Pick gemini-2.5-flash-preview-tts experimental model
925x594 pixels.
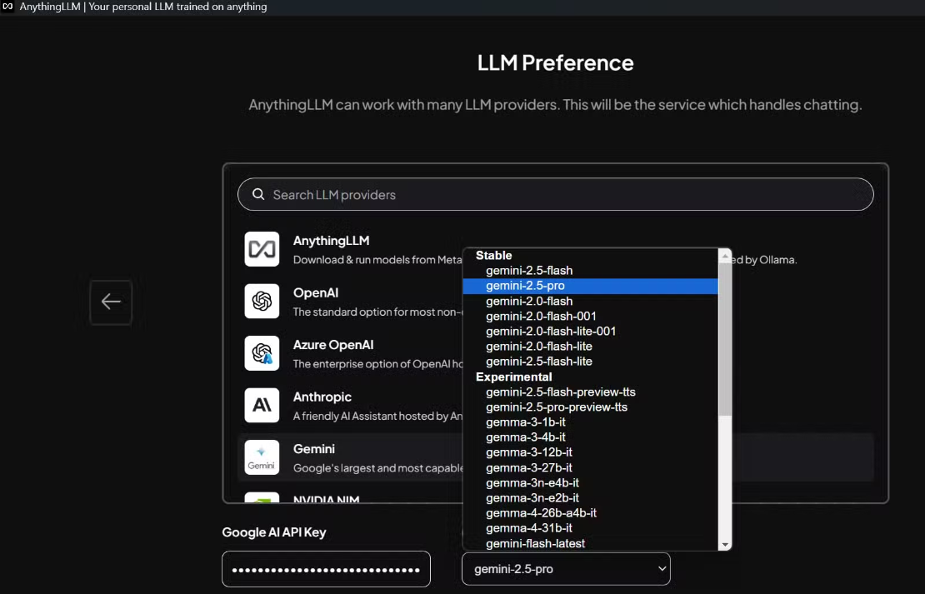click(591, 392)
